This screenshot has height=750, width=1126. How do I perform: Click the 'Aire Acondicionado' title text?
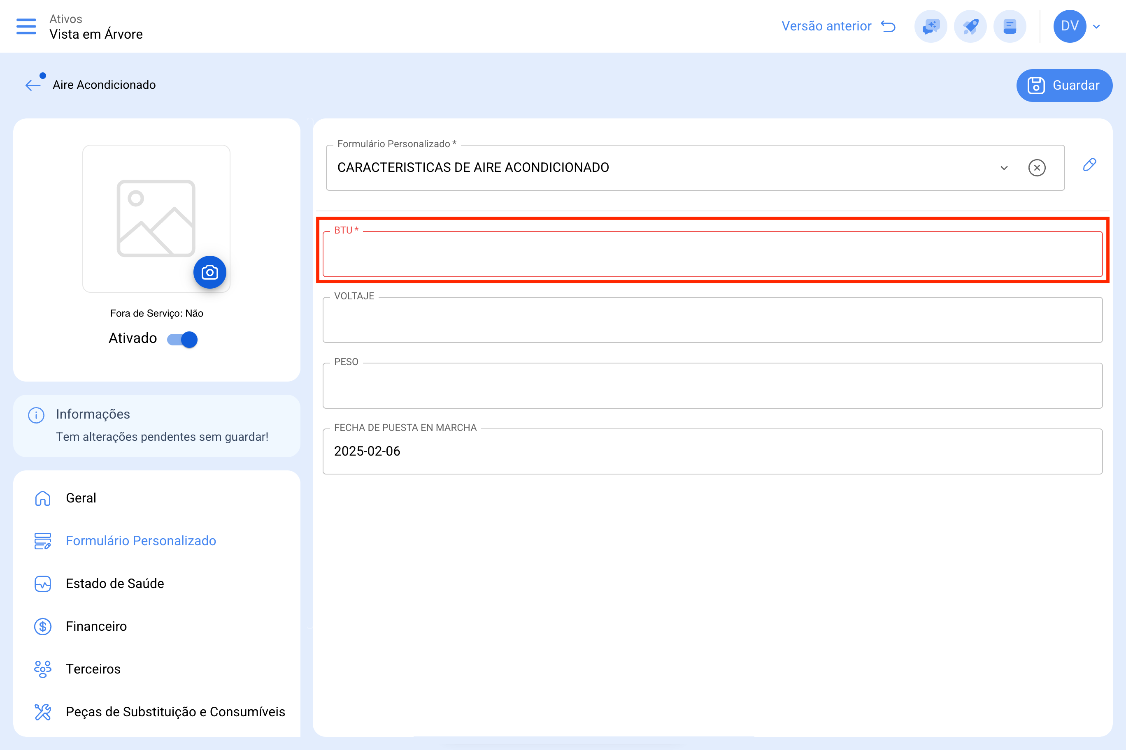click(105, 85)
